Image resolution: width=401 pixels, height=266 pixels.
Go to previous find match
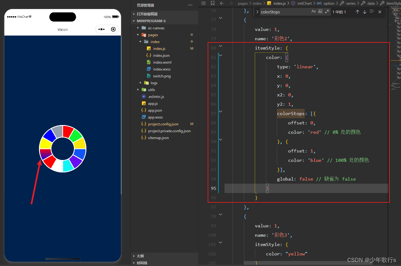point(357,12)
